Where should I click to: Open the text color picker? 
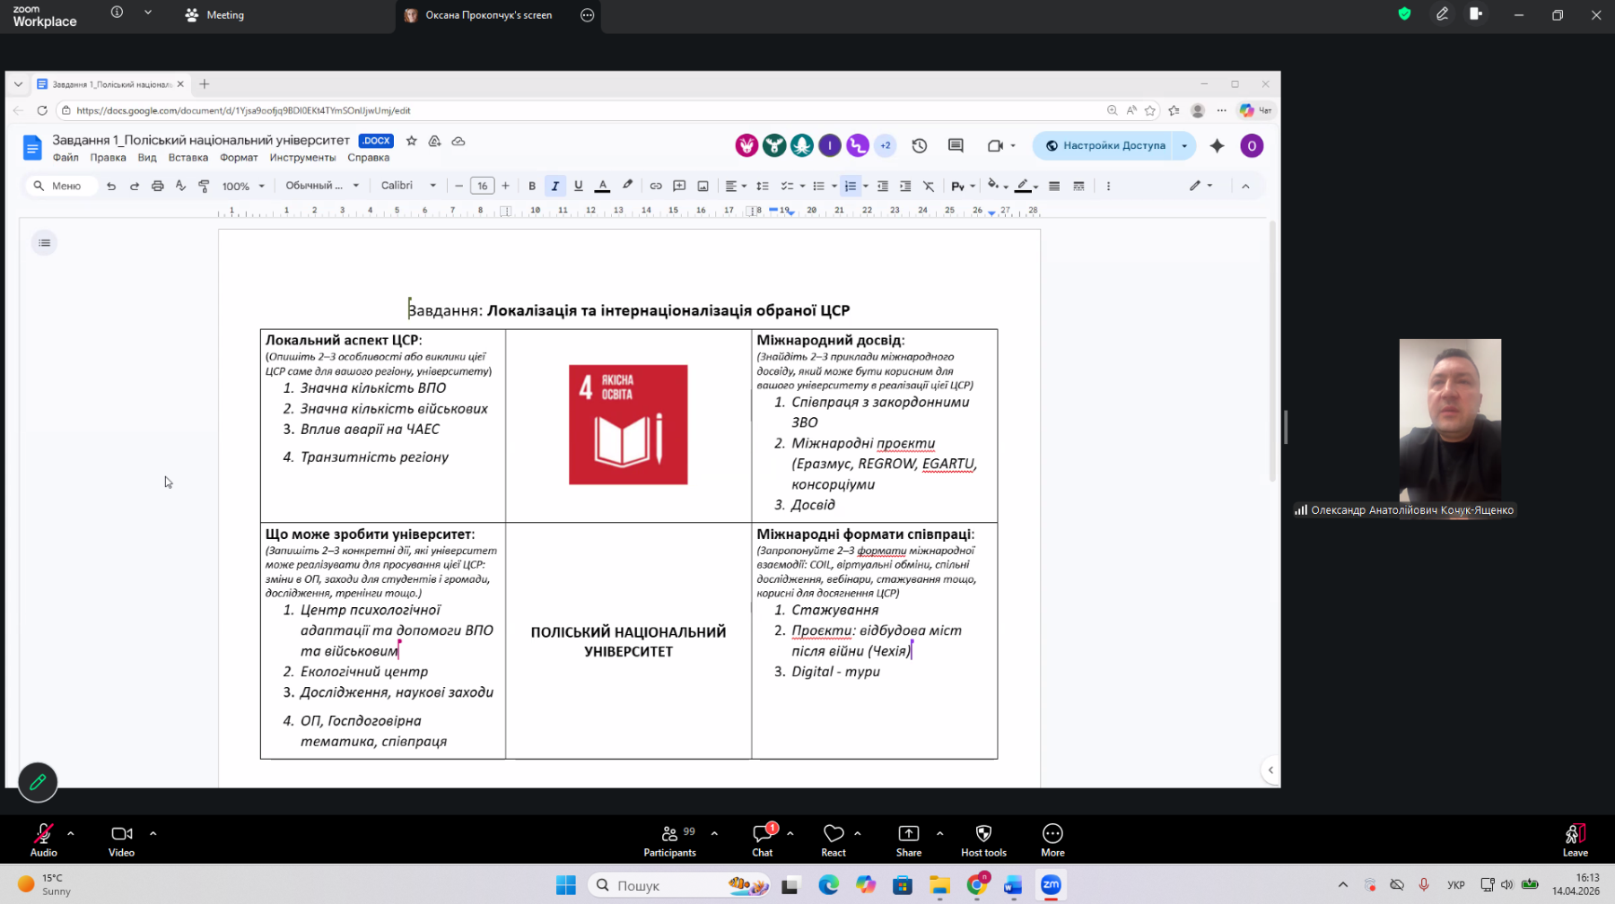pos(603,186)
